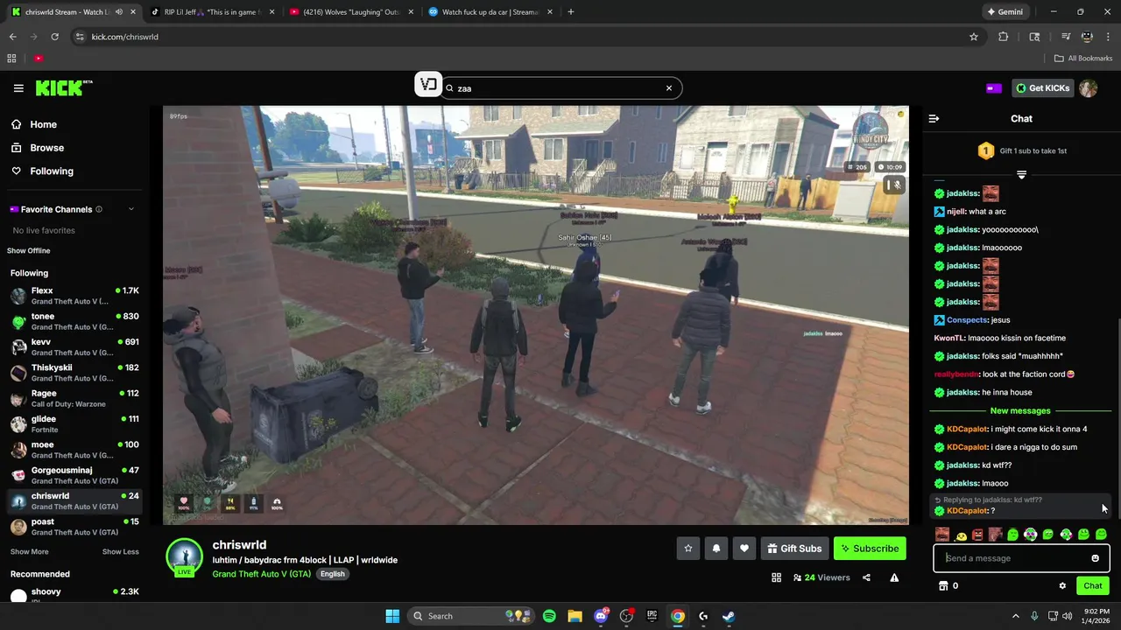The image size is (1121, 630).
Task: Open the Chrome apps grid icon
Action: [x=11, y=59]
